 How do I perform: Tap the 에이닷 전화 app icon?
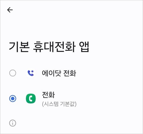click(31, 73)
